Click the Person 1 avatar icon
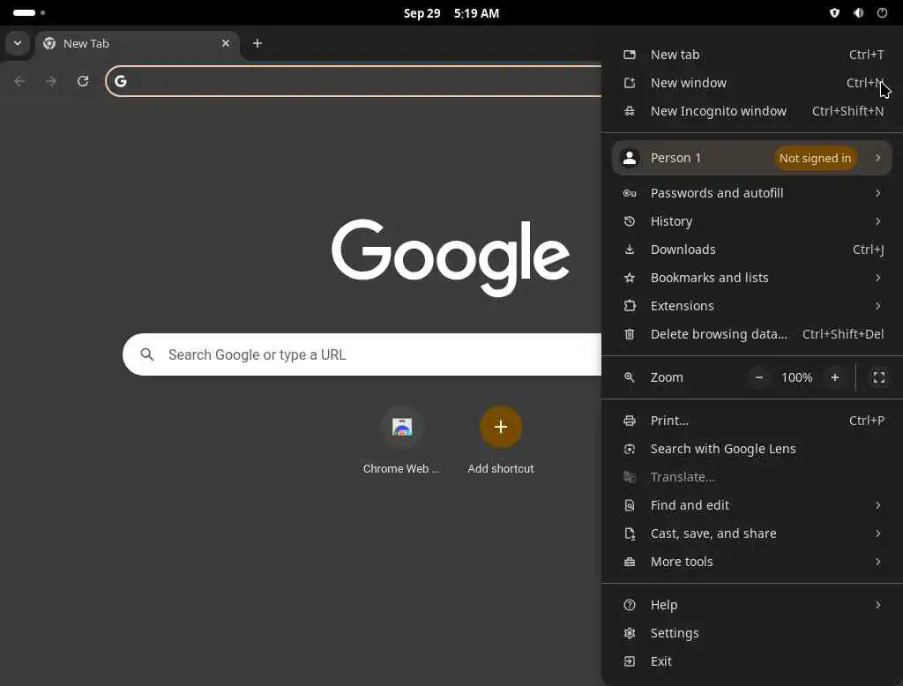 [x=630, y=158]
